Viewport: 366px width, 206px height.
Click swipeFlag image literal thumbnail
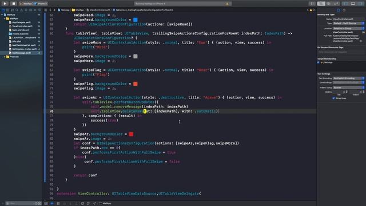tap(114, 89)
